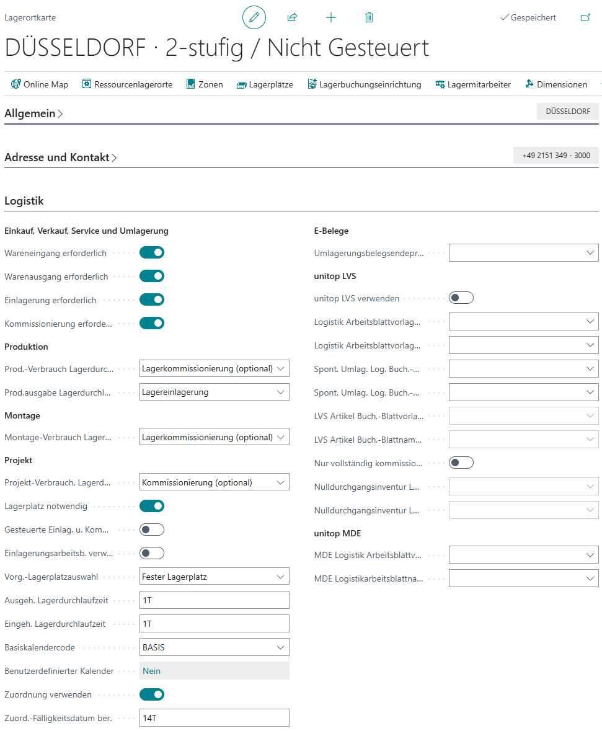The image size is (602, 731).
Task: Expand the Allgemein section
Action: tap(33, 113)
